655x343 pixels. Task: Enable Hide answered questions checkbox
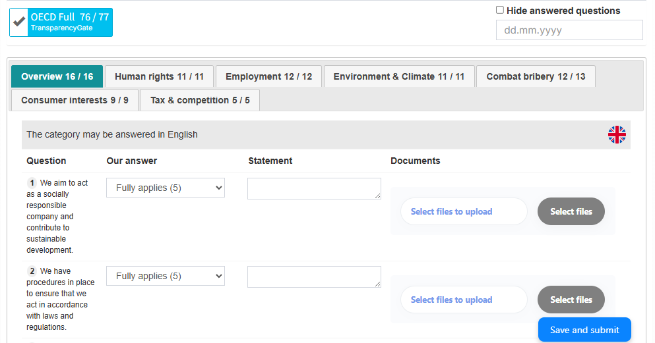point(500,11)
